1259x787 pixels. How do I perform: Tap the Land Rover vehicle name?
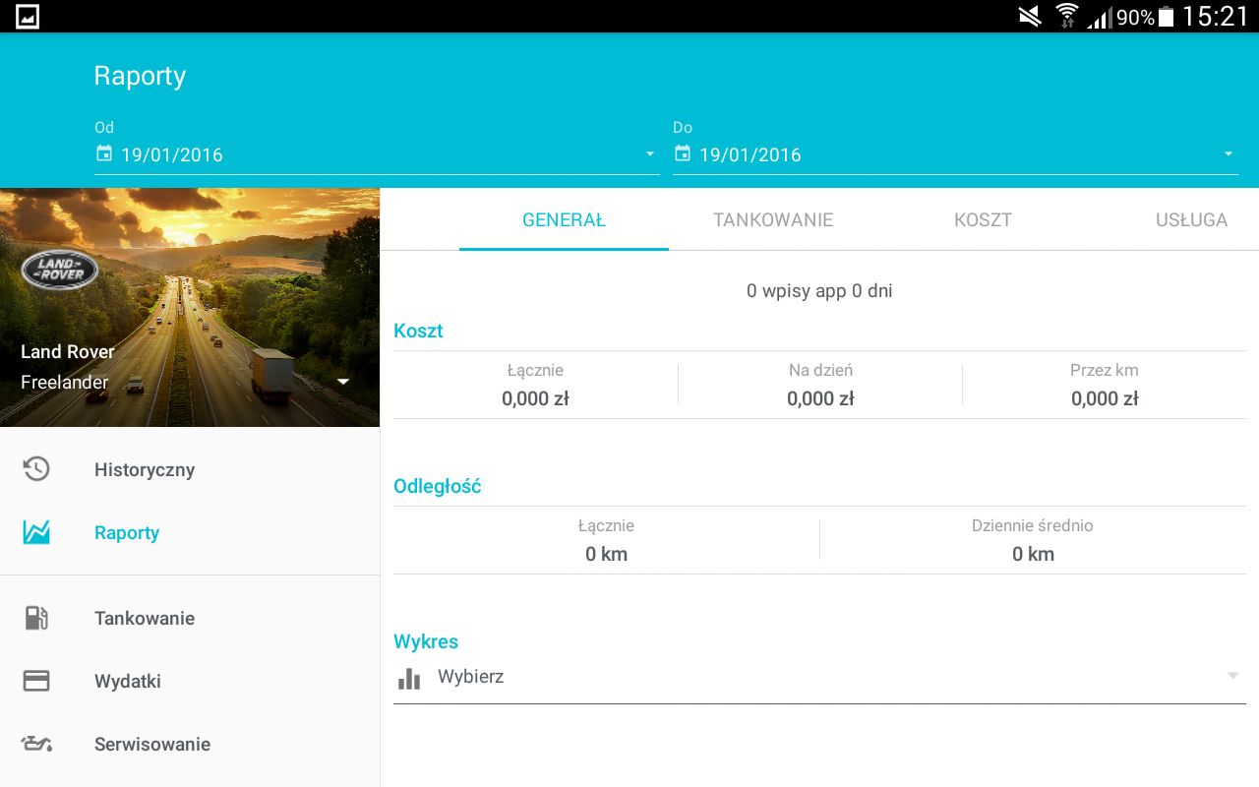(x=68, y=352)
